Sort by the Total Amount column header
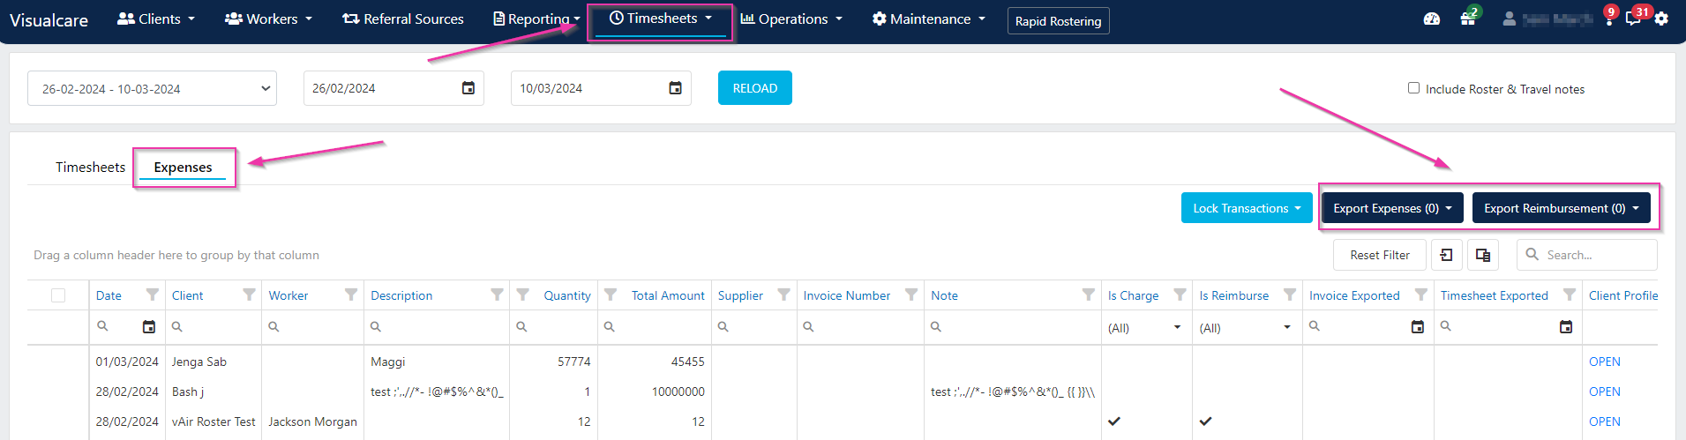The image size is (1686, 440). pyautogui.click(x=668, y=295)
